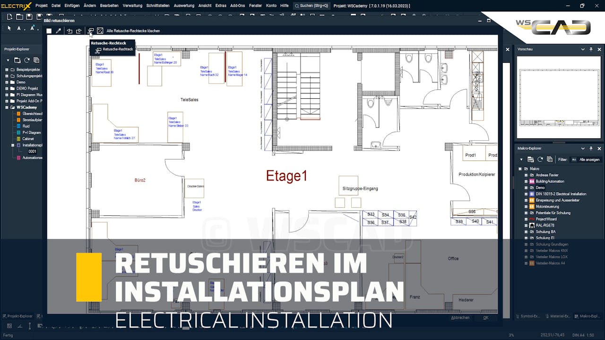Select the Stromlaufplan item in Projekt-Explorer
This screenshot has height=340, width=605.
click(x=28, y=119)
